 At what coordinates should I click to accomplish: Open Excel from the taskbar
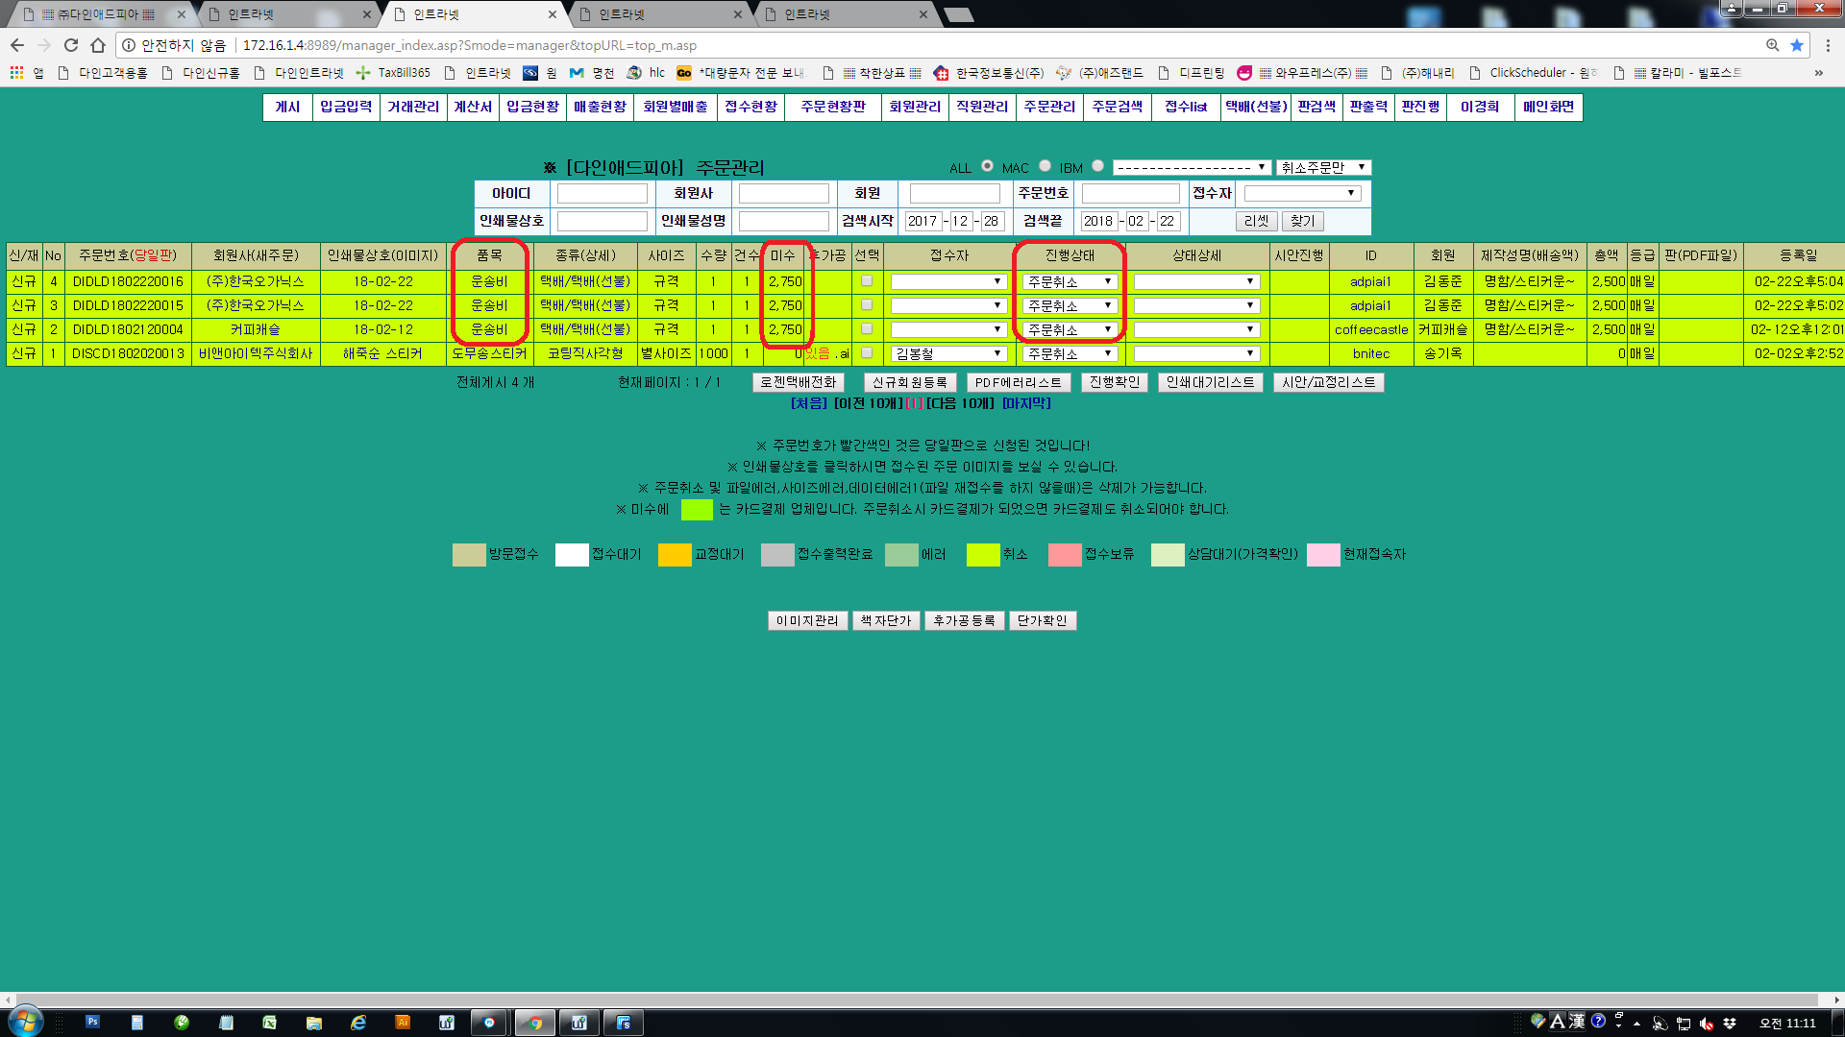click(270, 1023)
